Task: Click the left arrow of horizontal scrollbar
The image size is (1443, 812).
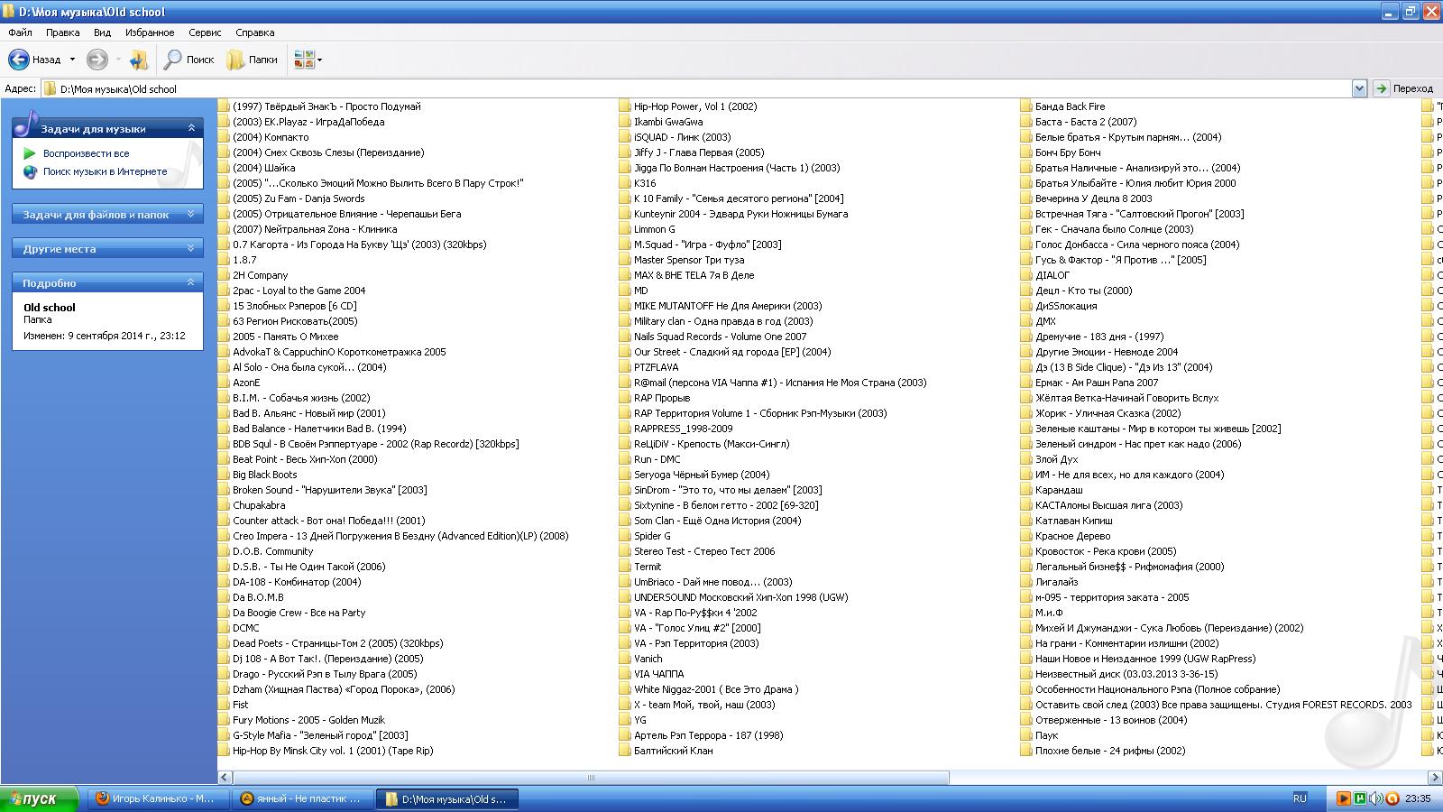Action: (x=225, y=777)
